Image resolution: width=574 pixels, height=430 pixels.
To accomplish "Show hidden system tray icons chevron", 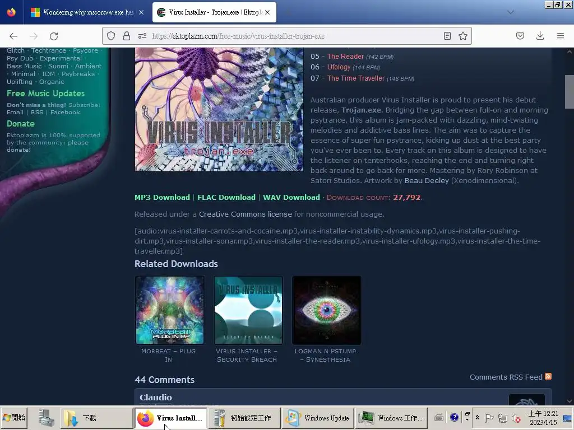I will [x=477, y=417].
